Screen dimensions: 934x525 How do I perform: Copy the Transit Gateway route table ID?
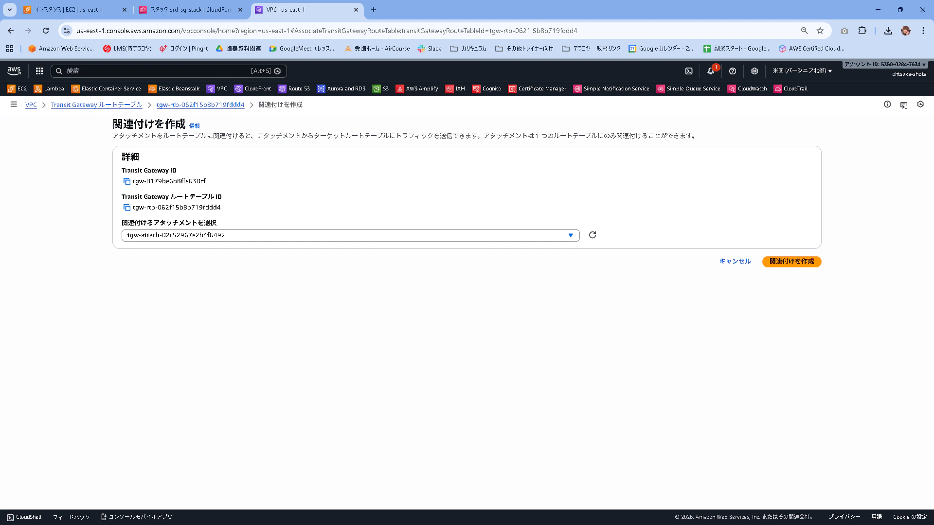coord(126,208)
